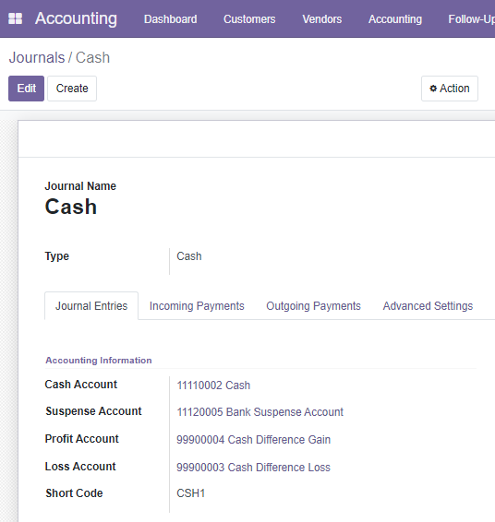Click the gear icon in Action button
This screenshot has height=522, width=495.
pyautogui.click(x=433, y=89)
